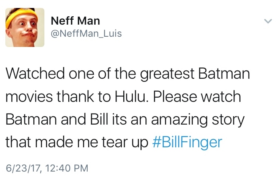Click "Batman and Bill" in tweet text
The image size is (277, 181).
point(58,119)
